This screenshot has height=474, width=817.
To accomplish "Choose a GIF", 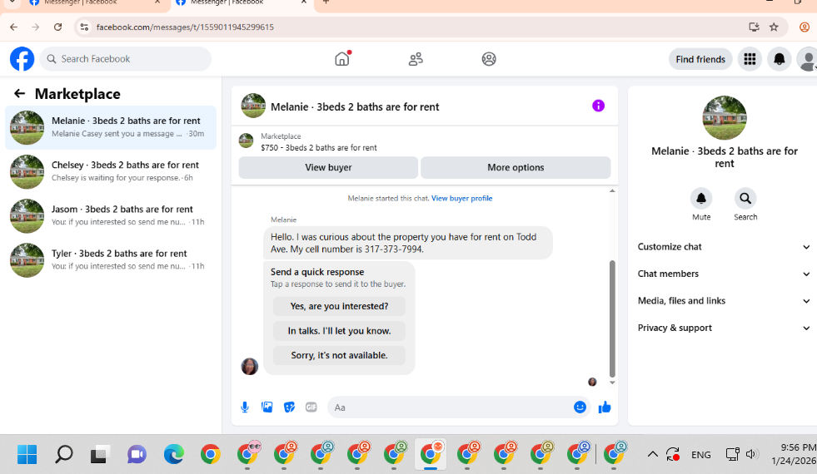I will [x=311, y=407].
